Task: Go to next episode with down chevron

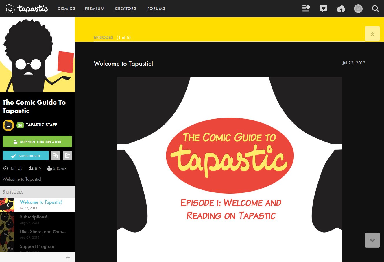Action: pyautogui.click(x=372, y=240)
